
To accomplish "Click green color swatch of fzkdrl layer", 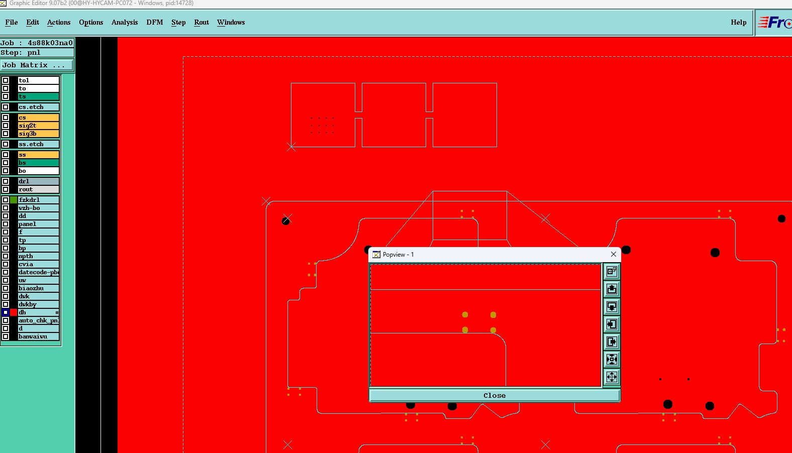I will 14,200.
